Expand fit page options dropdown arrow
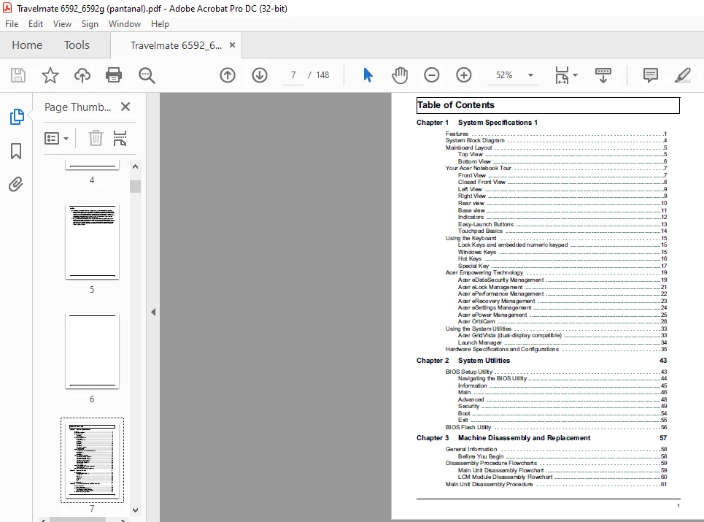 coord(575,75)
